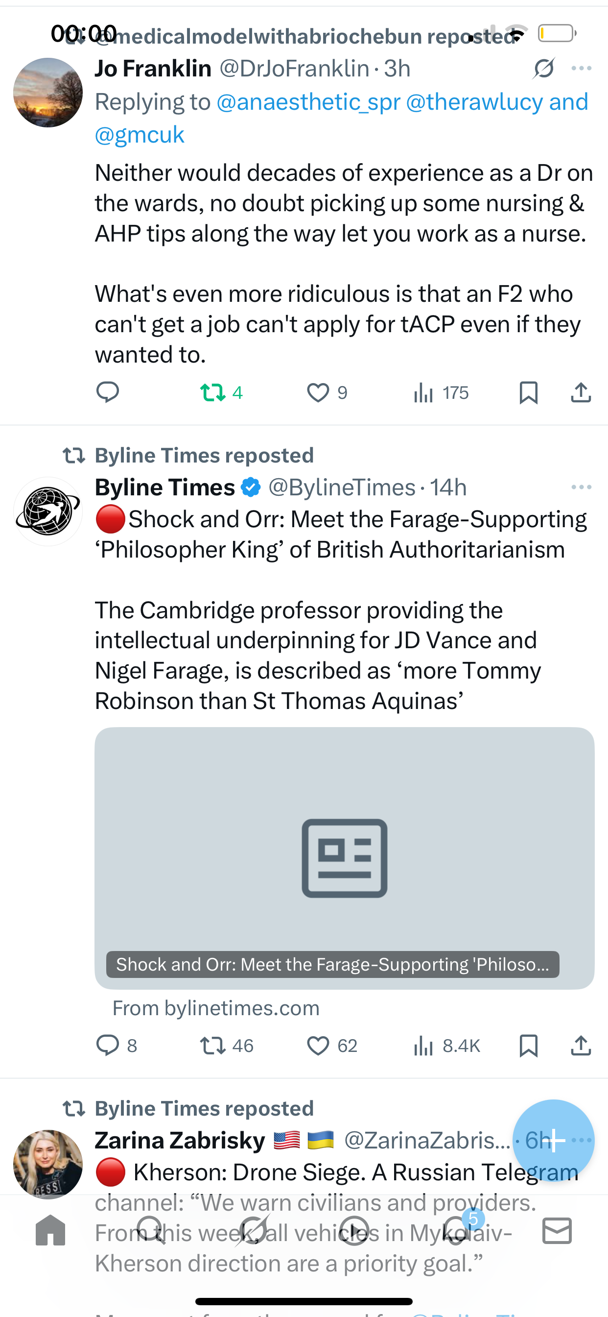The height and width of the screenshot is (1317, 608).
Task: Open view stats for Byline Times post
Action: pos(446,1046)
